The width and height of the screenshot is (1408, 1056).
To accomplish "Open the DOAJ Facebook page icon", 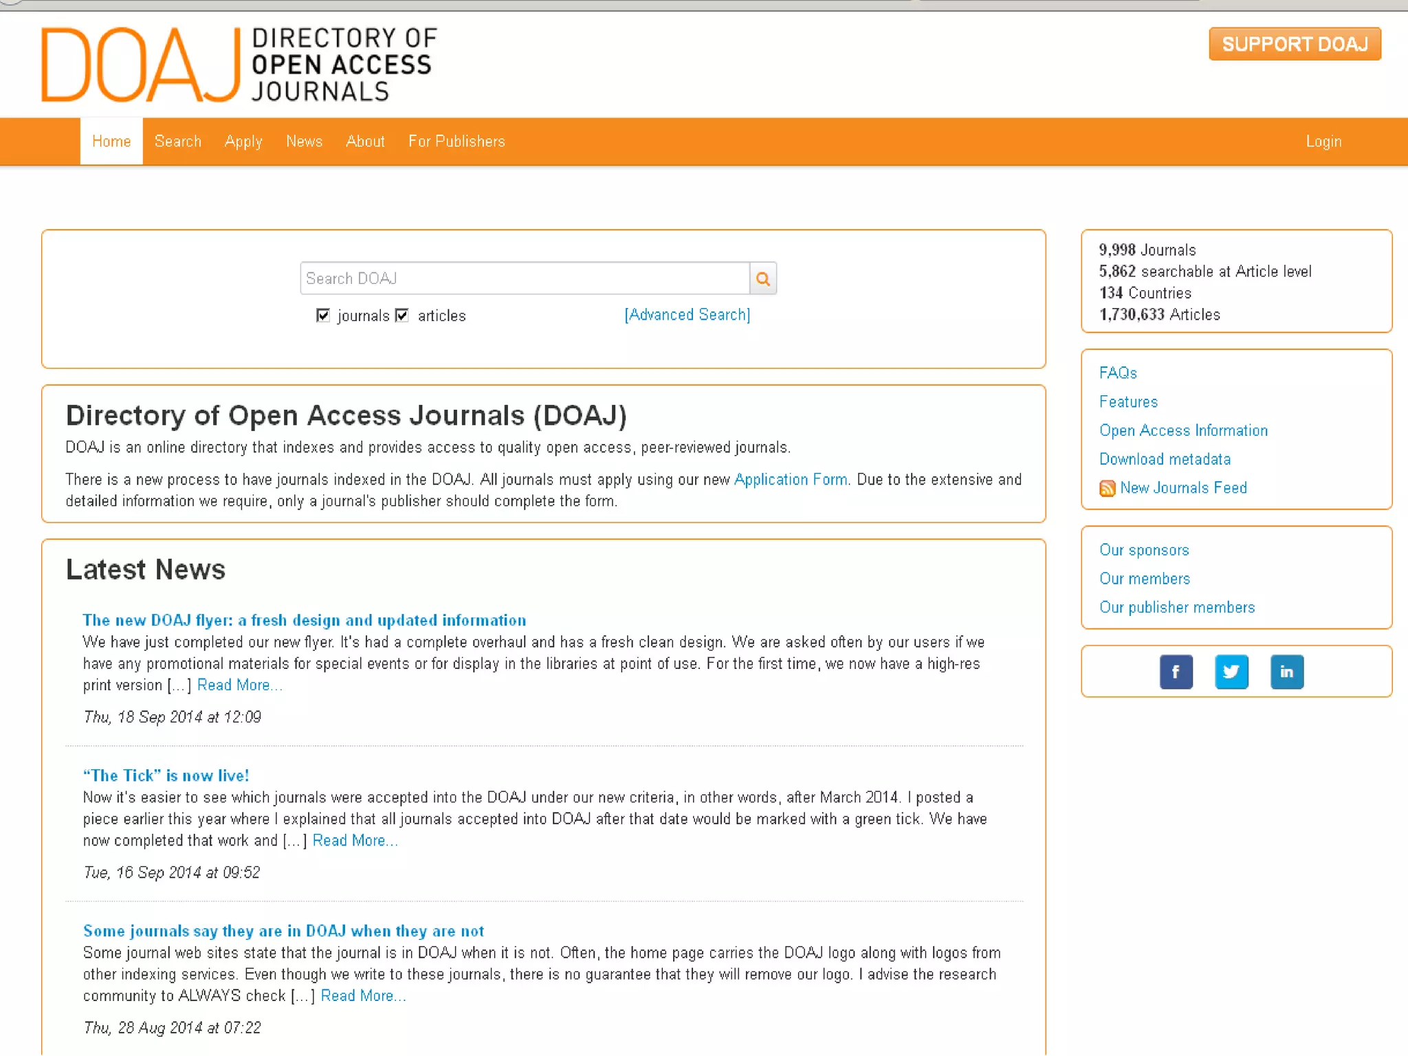I will click(1176, 672).
